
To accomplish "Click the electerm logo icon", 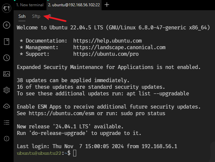I will pyautogui.click(x=7, y=8).
